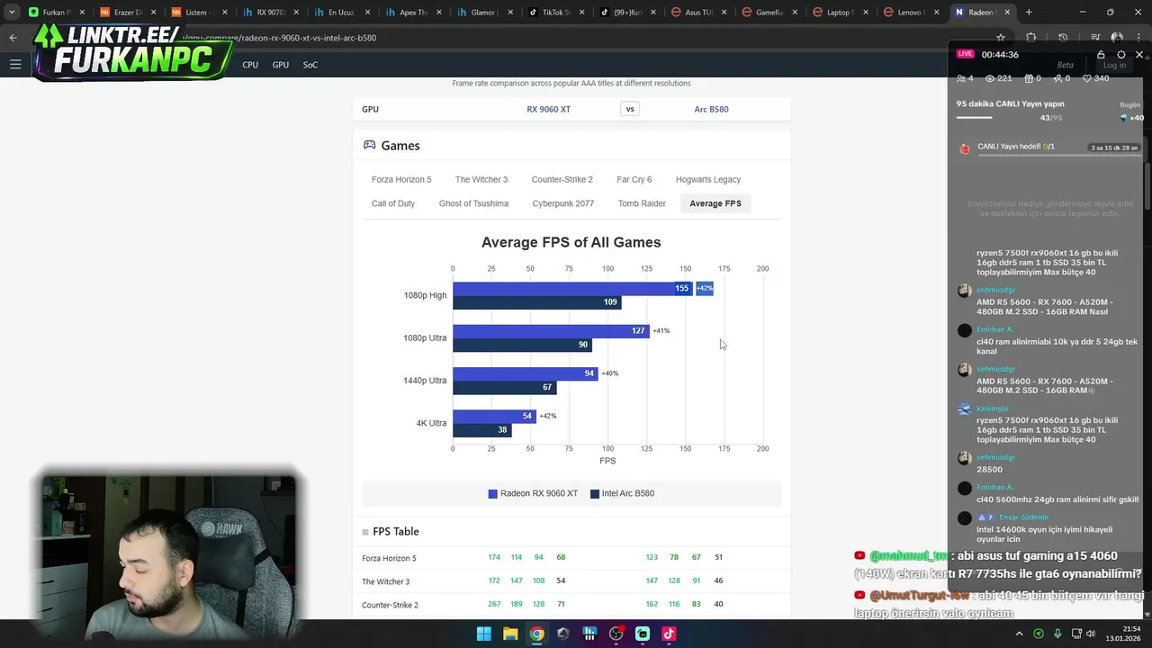The height and width of the screenshot is (648, 1152).
Task: Open the hamburger menu on the site header
Action: pos(15,64)
